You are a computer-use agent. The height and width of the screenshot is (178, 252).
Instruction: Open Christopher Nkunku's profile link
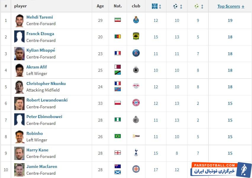tap(46, 84)
